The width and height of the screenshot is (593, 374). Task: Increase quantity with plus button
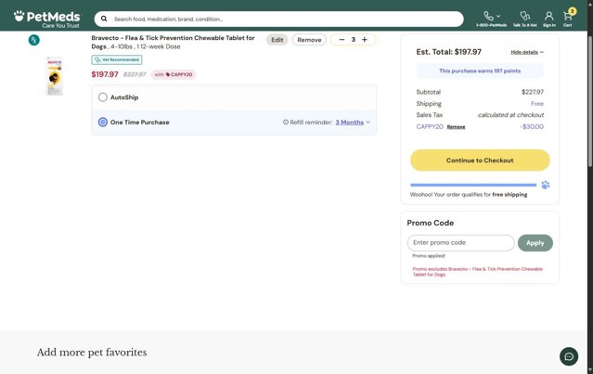(x=365, y=40)
